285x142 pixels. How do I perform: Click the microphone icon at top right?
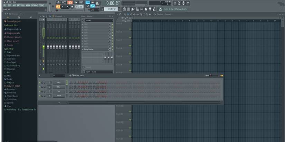coord(183,3)
